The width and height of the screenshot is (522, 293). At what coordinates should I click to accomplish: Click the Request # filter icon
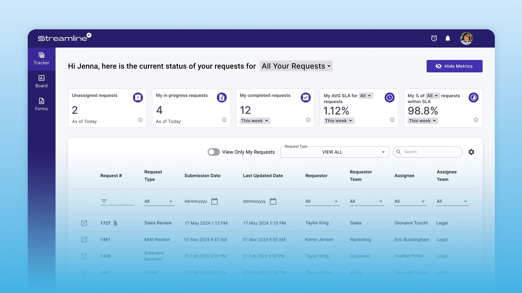(104, 201)
